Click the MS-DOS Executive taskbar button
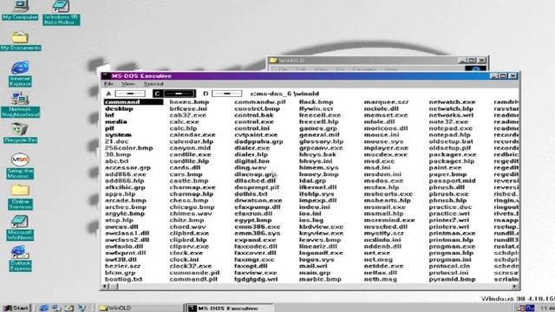The image size is (555, 312). [229, 309]
